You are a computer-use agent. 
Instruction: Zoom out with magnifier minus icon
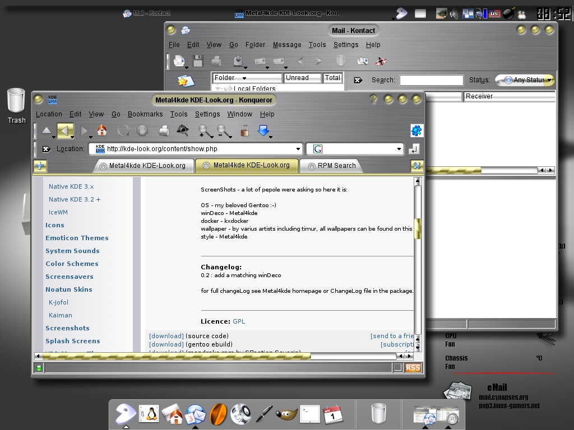coord(223,130)
